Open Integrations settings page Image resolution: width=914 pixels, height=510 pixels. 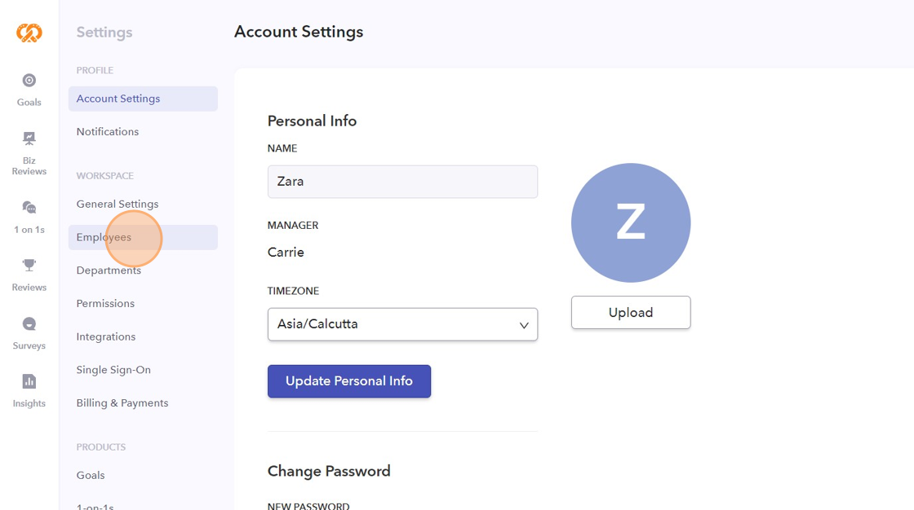click(x=106, y=336)
